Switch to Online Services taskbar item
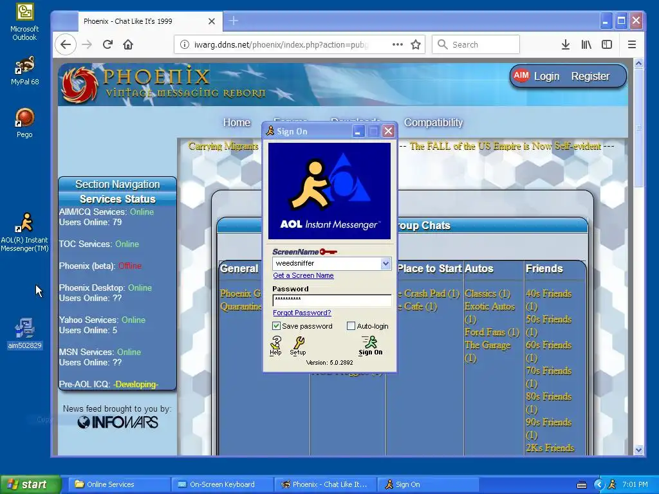 pos(119,484)
